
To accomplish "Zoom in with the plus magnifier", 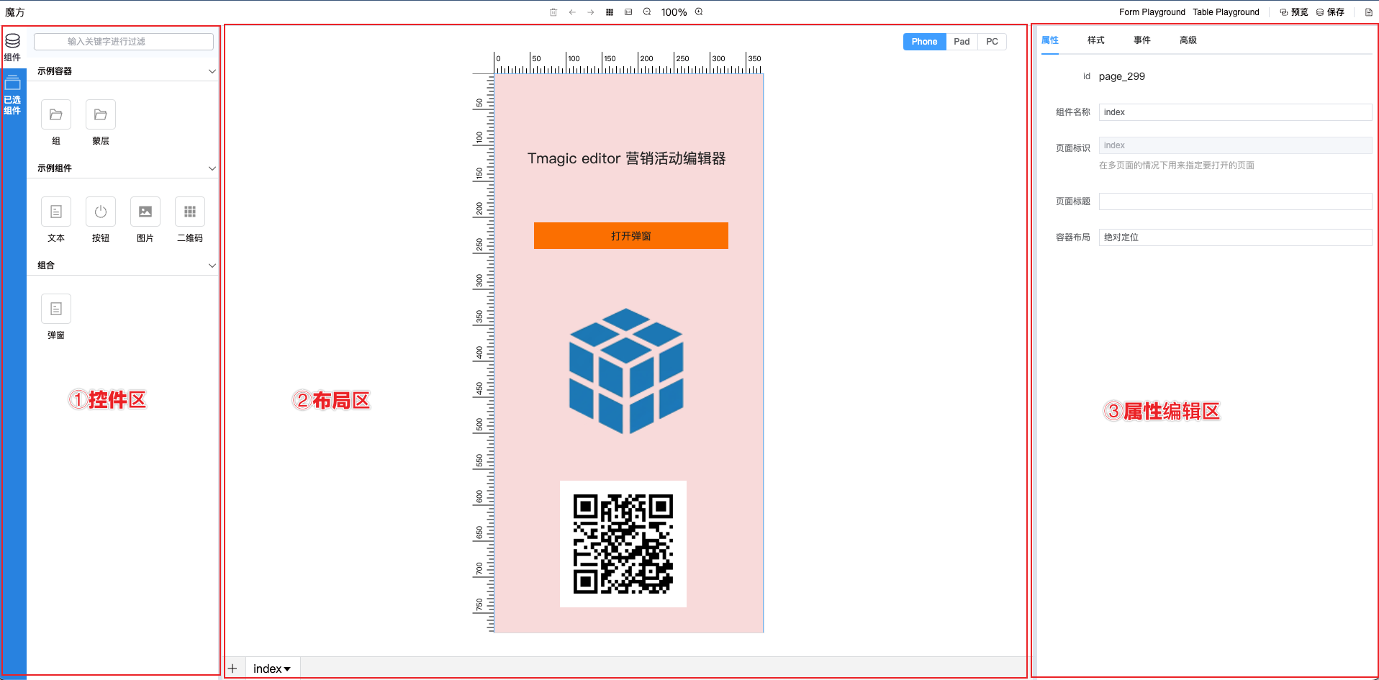I will tap(699, 12).
